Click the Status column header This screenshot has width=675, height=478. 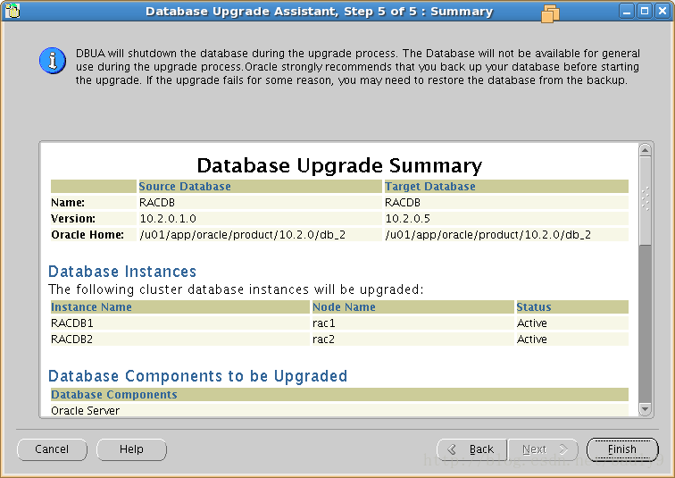572,307
